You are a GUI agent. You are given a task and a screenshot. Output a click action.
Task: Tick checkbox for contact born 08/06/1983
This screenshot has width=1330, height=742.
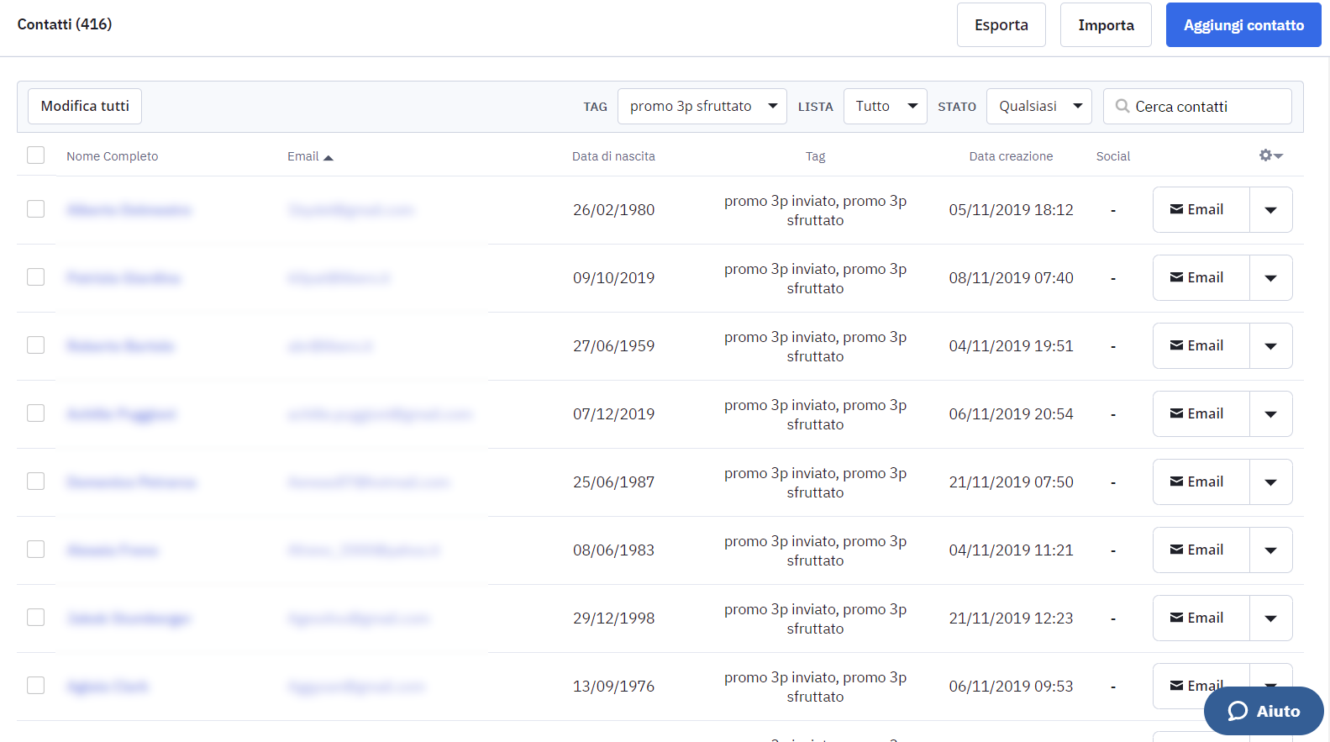(35, 550)
